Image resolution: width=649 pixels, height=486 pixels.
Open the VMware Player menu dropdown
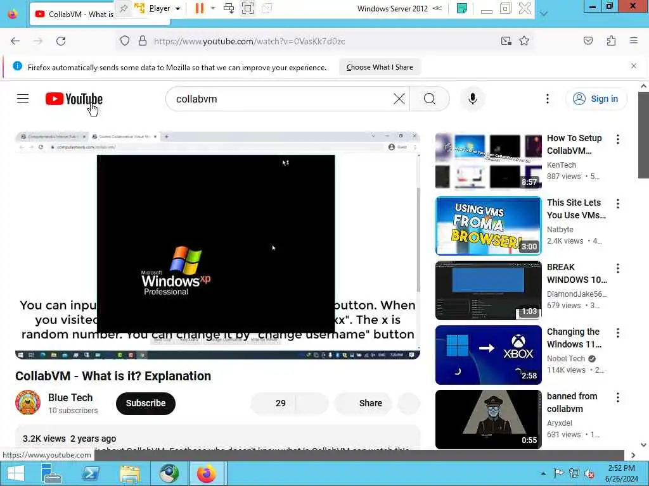click(164, 8)
